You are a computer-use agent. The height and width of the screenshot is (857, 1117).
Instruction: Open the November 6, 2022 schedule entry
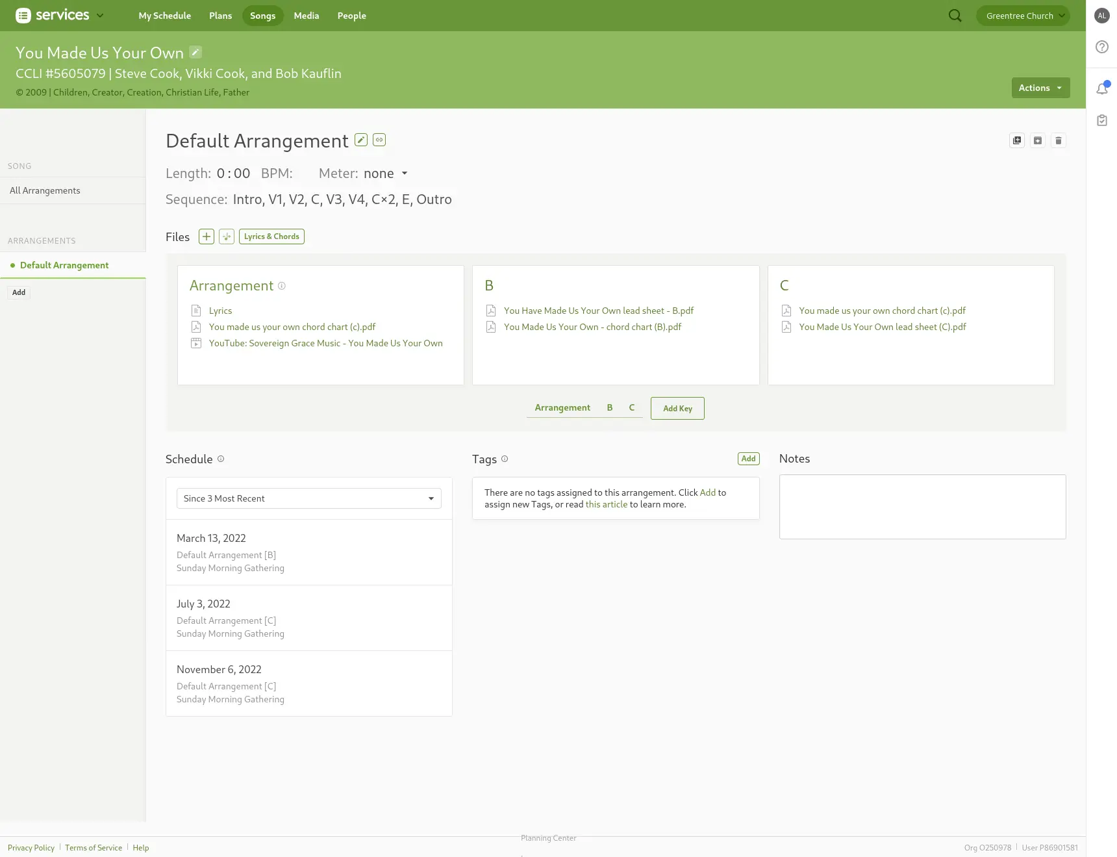pos(309,684)
